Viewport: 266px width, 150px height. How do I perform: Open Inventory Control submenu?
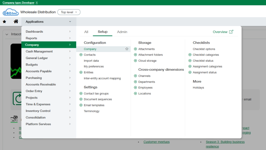click(49, 111)
